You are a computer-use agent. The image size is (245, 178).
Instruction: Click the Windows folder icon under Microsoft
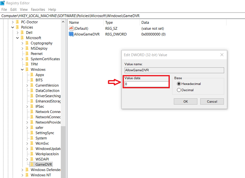(27, 70)
